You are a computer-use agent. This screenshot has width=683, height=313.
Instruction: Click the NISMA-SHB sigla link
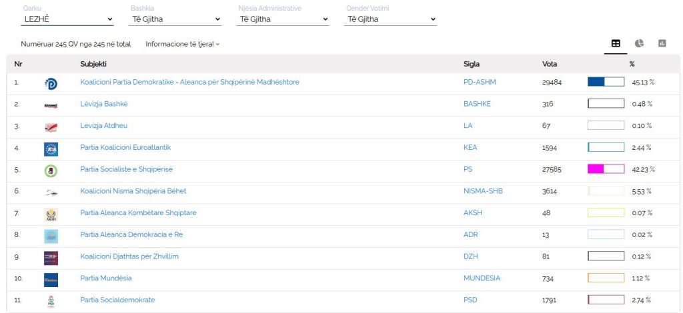click(483, 191)
